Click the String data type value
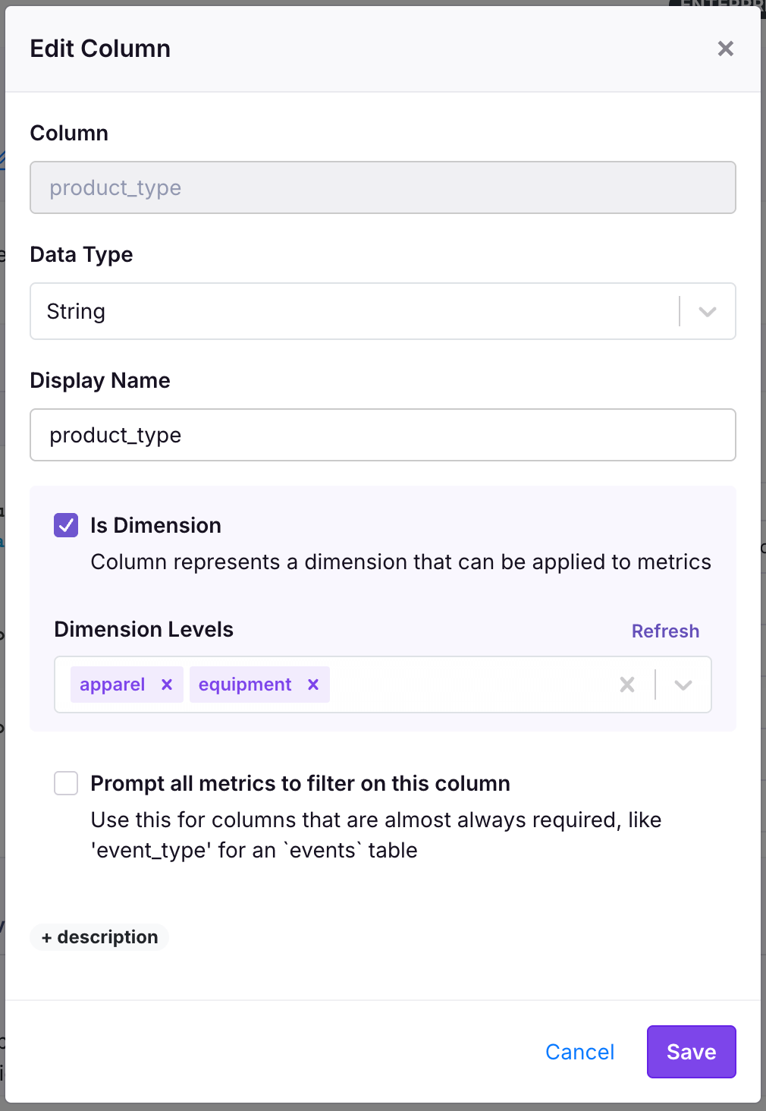This screenshot has height=1111, width=766. click(76, 311)
